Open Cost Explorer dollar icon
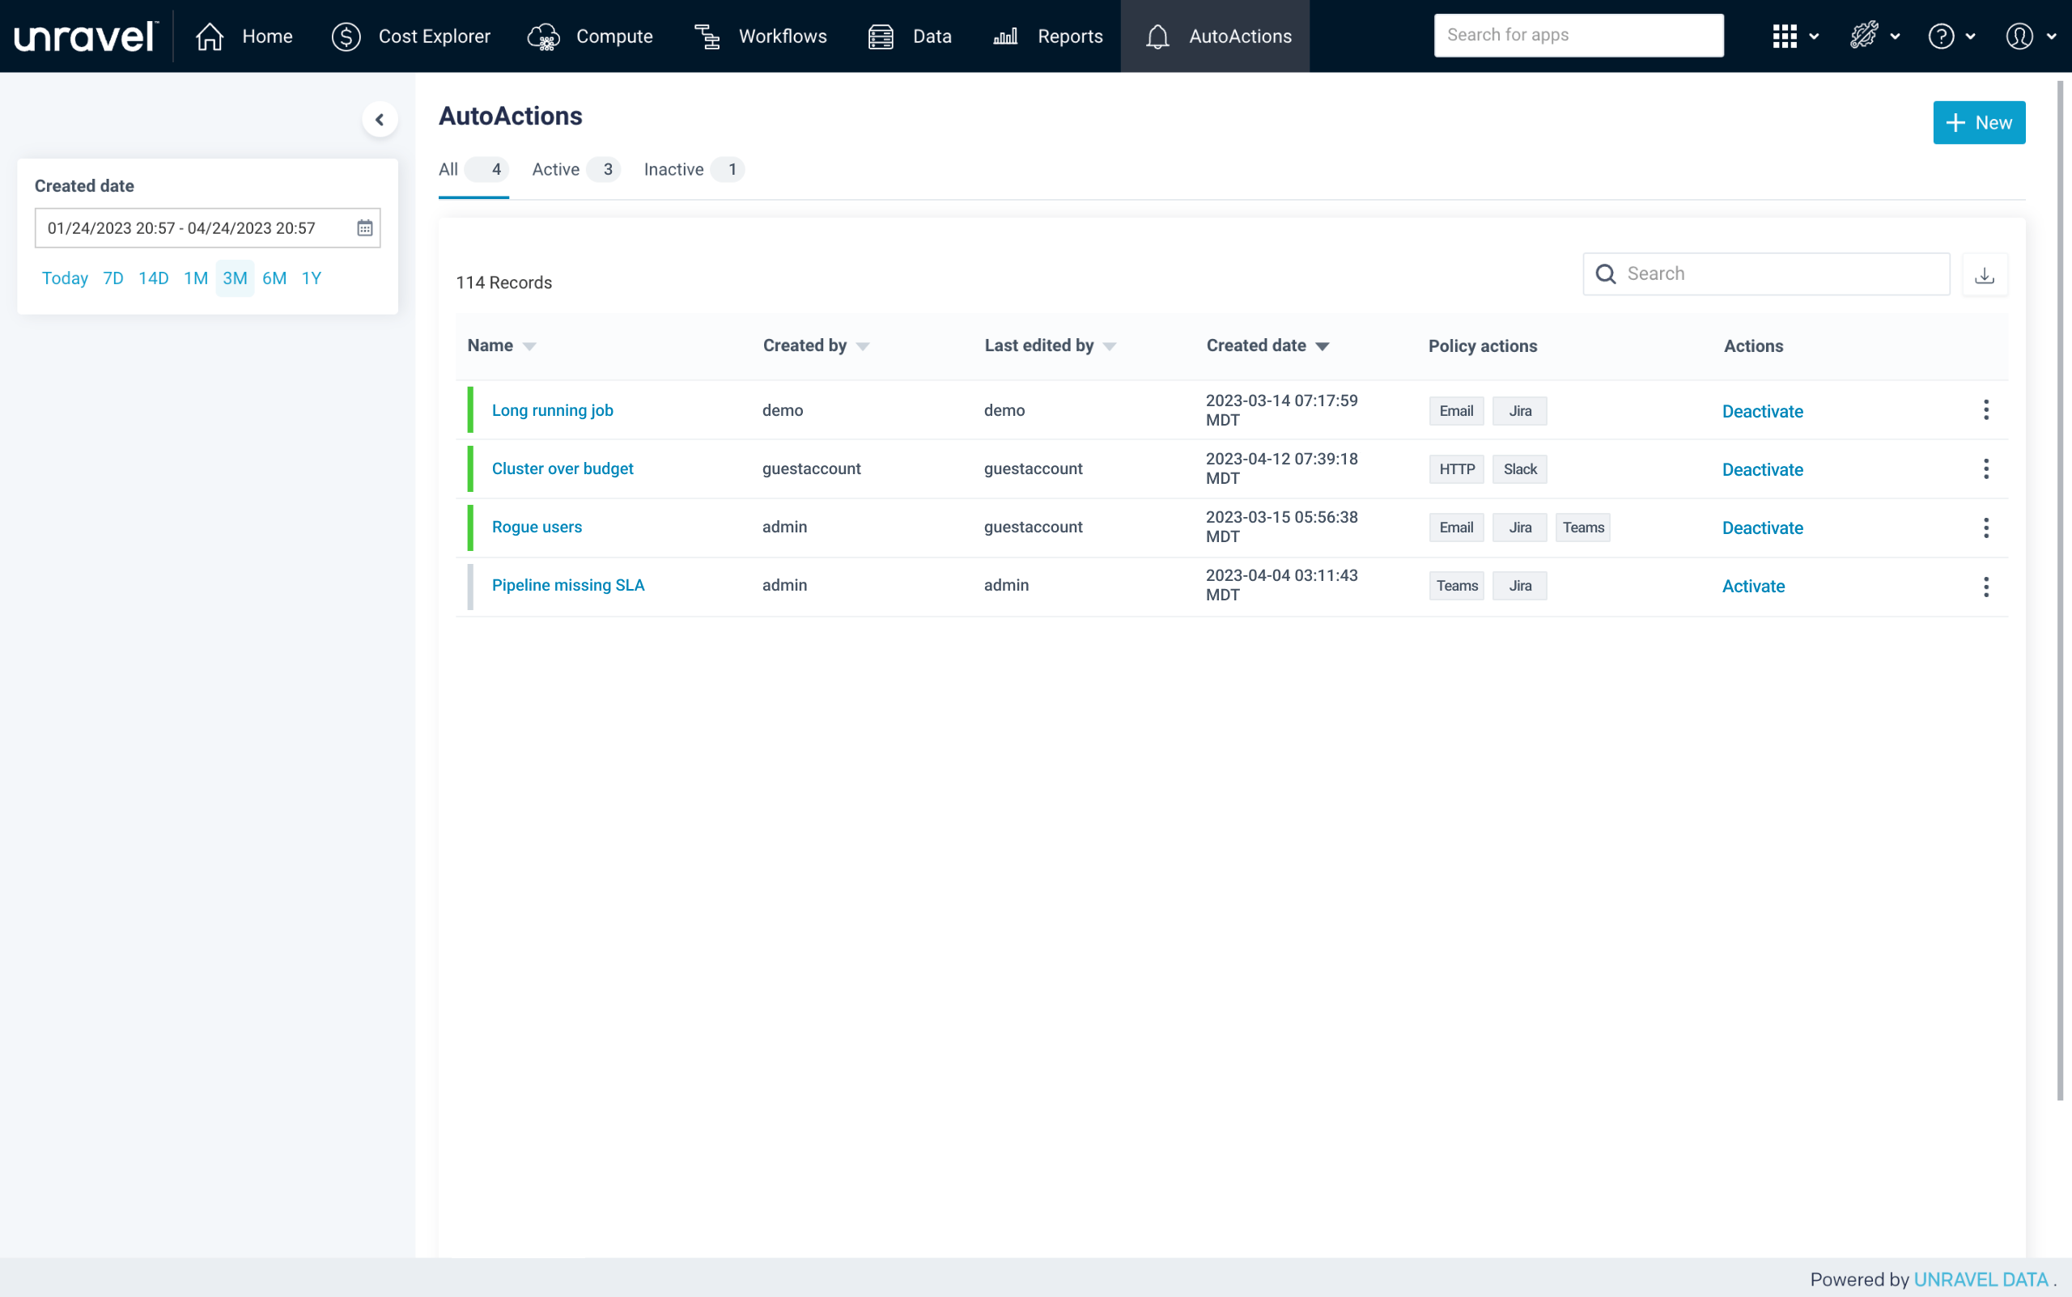This screenshot has height=1297, width=2072. pos(346,36)
